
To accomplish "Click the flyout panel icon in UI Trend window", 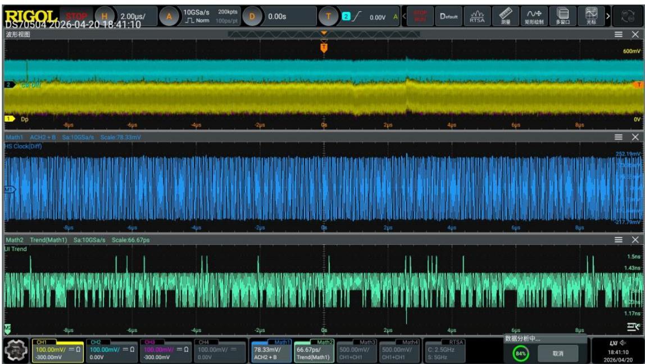I will coord(633,327).
